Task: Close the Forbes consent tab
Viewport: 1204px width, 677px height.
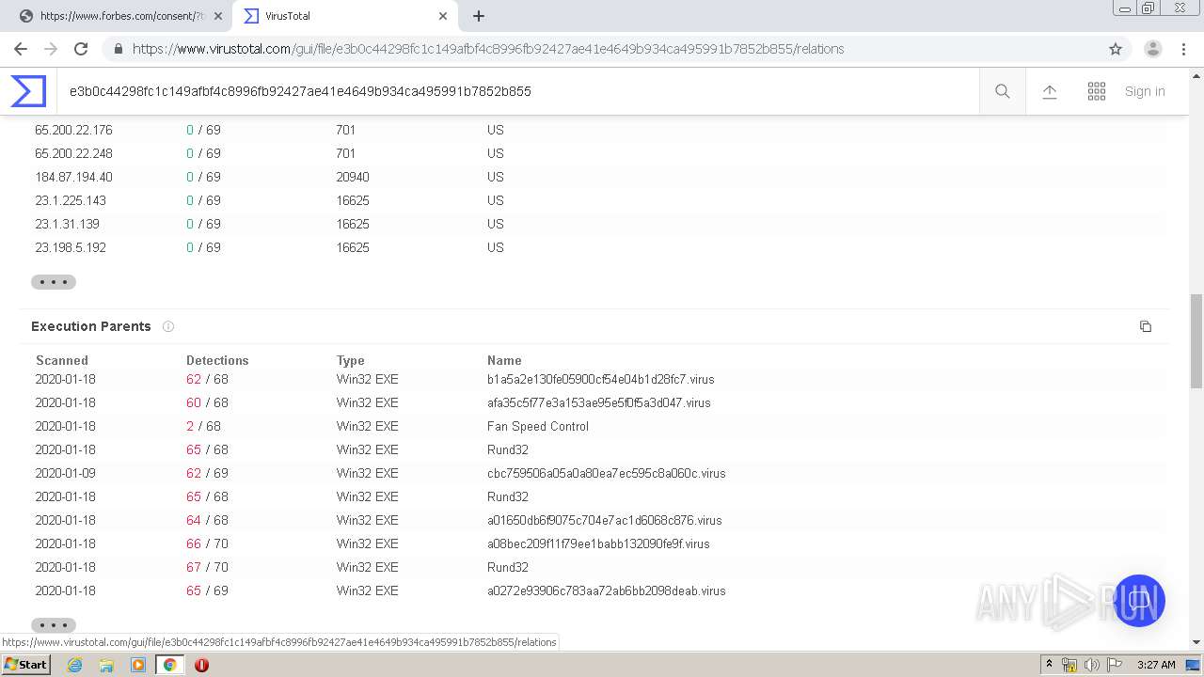Action: 218,16
